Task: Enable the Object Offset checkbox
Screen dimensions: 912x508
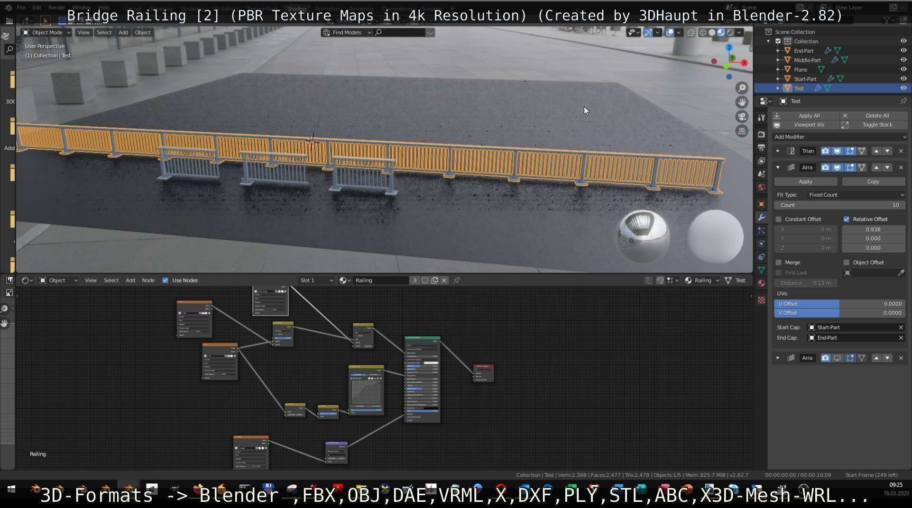Action: click(x=846, y=263)
